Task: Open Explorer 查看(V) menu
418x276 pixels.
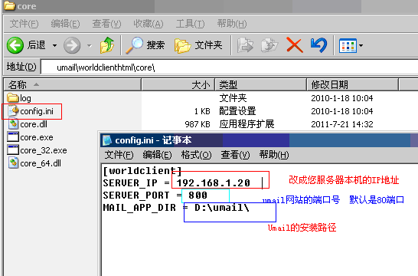Action: click(x=106, y=24)
